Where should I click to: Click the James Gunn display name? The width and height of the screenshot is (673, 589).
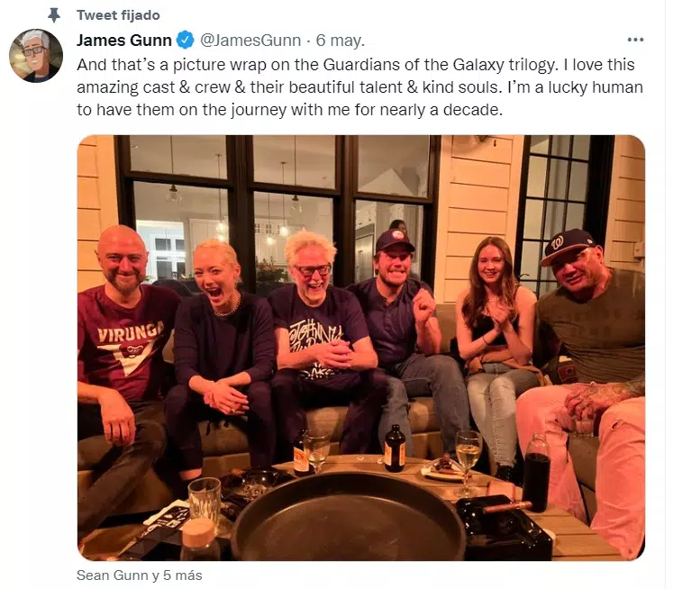click(124, 40)
